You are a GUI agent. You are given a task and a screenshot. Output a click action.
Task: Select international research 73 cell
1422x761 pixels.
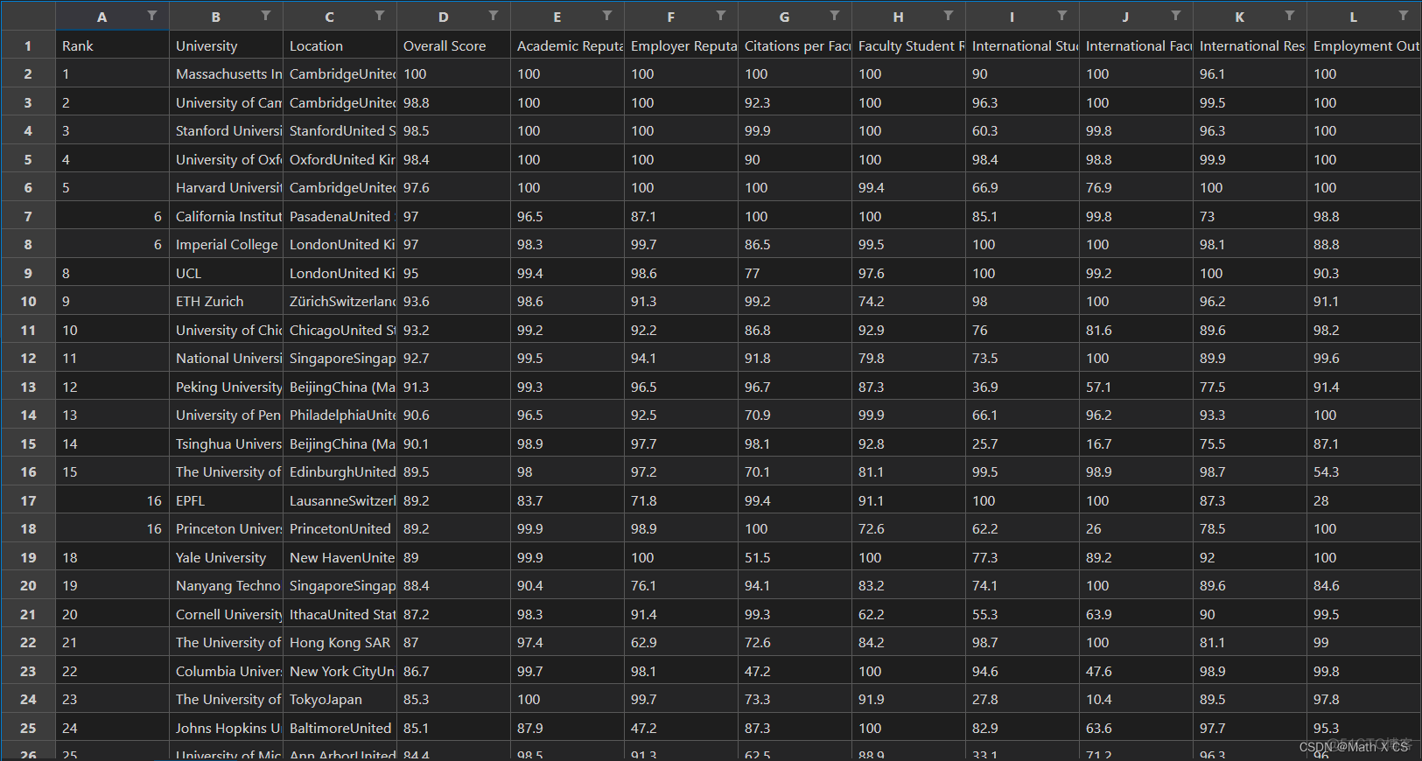tap(1250, 216)
